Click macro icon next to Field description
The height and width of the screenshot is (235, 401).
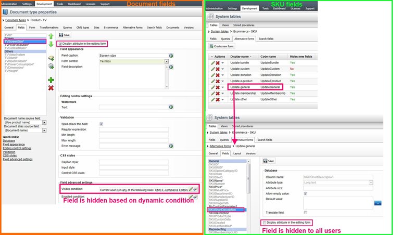click(x=171, y=67)
